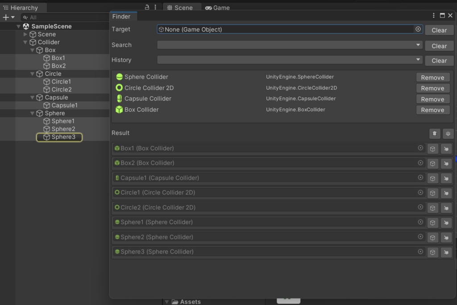
Task: Collapse the Collider object node
Action: 25,42
